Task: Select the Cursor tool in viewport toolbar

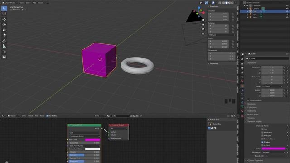Action: coord(4,14)
